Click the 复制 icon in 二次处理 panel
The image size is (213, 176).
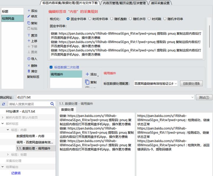point(87,82)
